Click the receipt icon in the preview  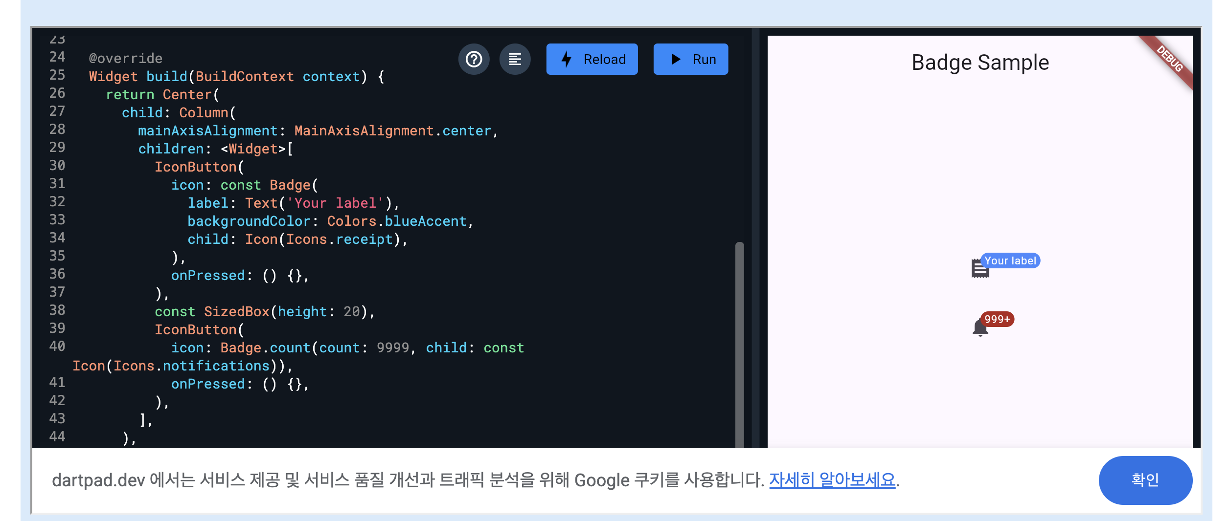[x=980, y=268]
